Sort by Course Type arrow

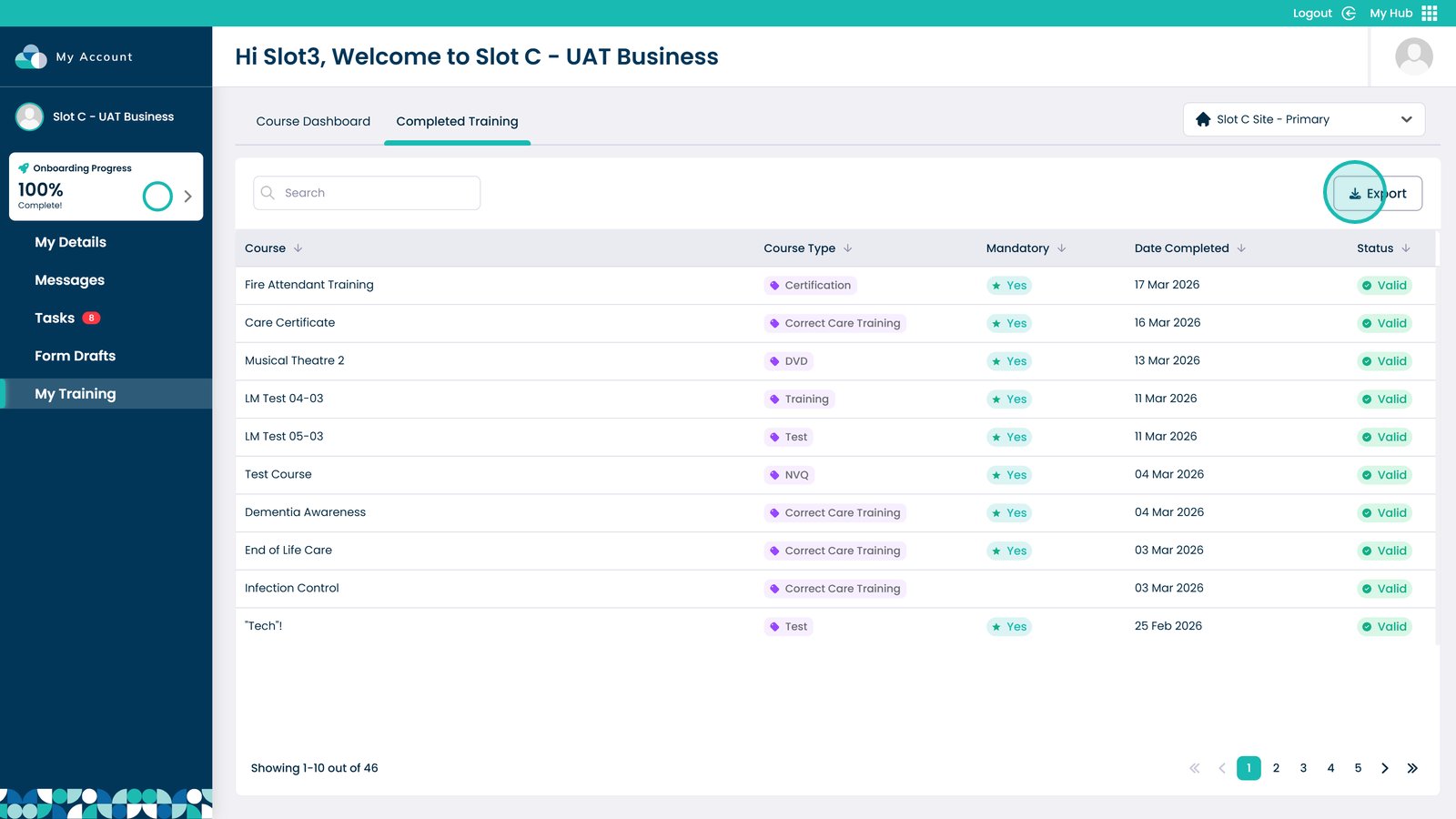(x=847, y=248)
